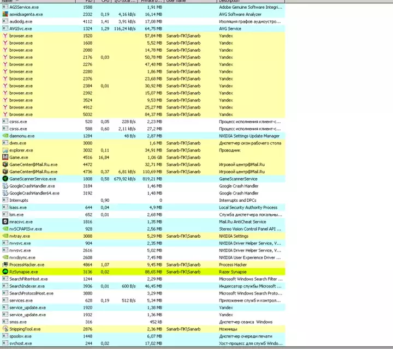Click the GoogleCrashHandler64.exe icon
This screenshot has width=393, height=349.
tap(5, 193)
